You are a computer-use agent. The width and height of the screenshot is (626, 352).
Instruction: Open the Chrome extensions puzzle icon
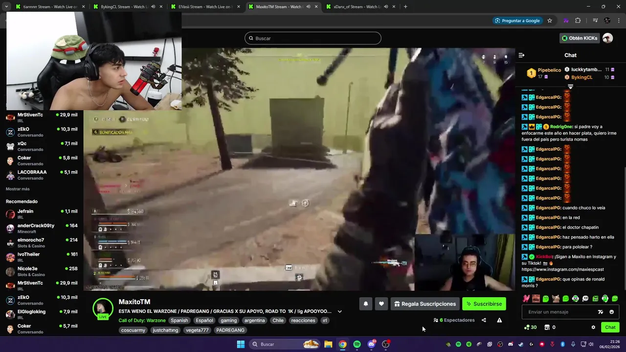pyautogui.click(x=578, y=21)
